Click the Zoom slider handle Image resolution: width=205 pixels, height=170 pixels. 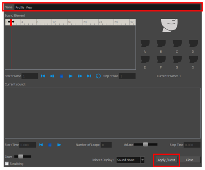[x=21, y=157]
